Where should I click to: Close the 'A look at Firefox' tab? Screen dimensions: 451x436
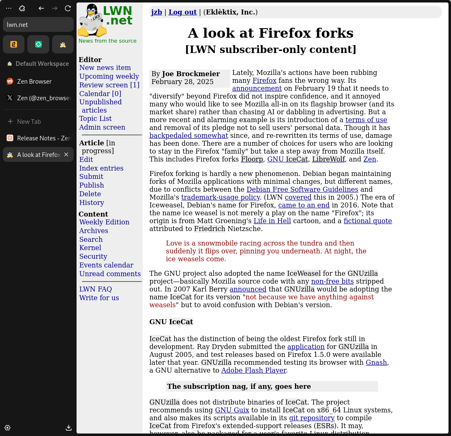(66, 154)
